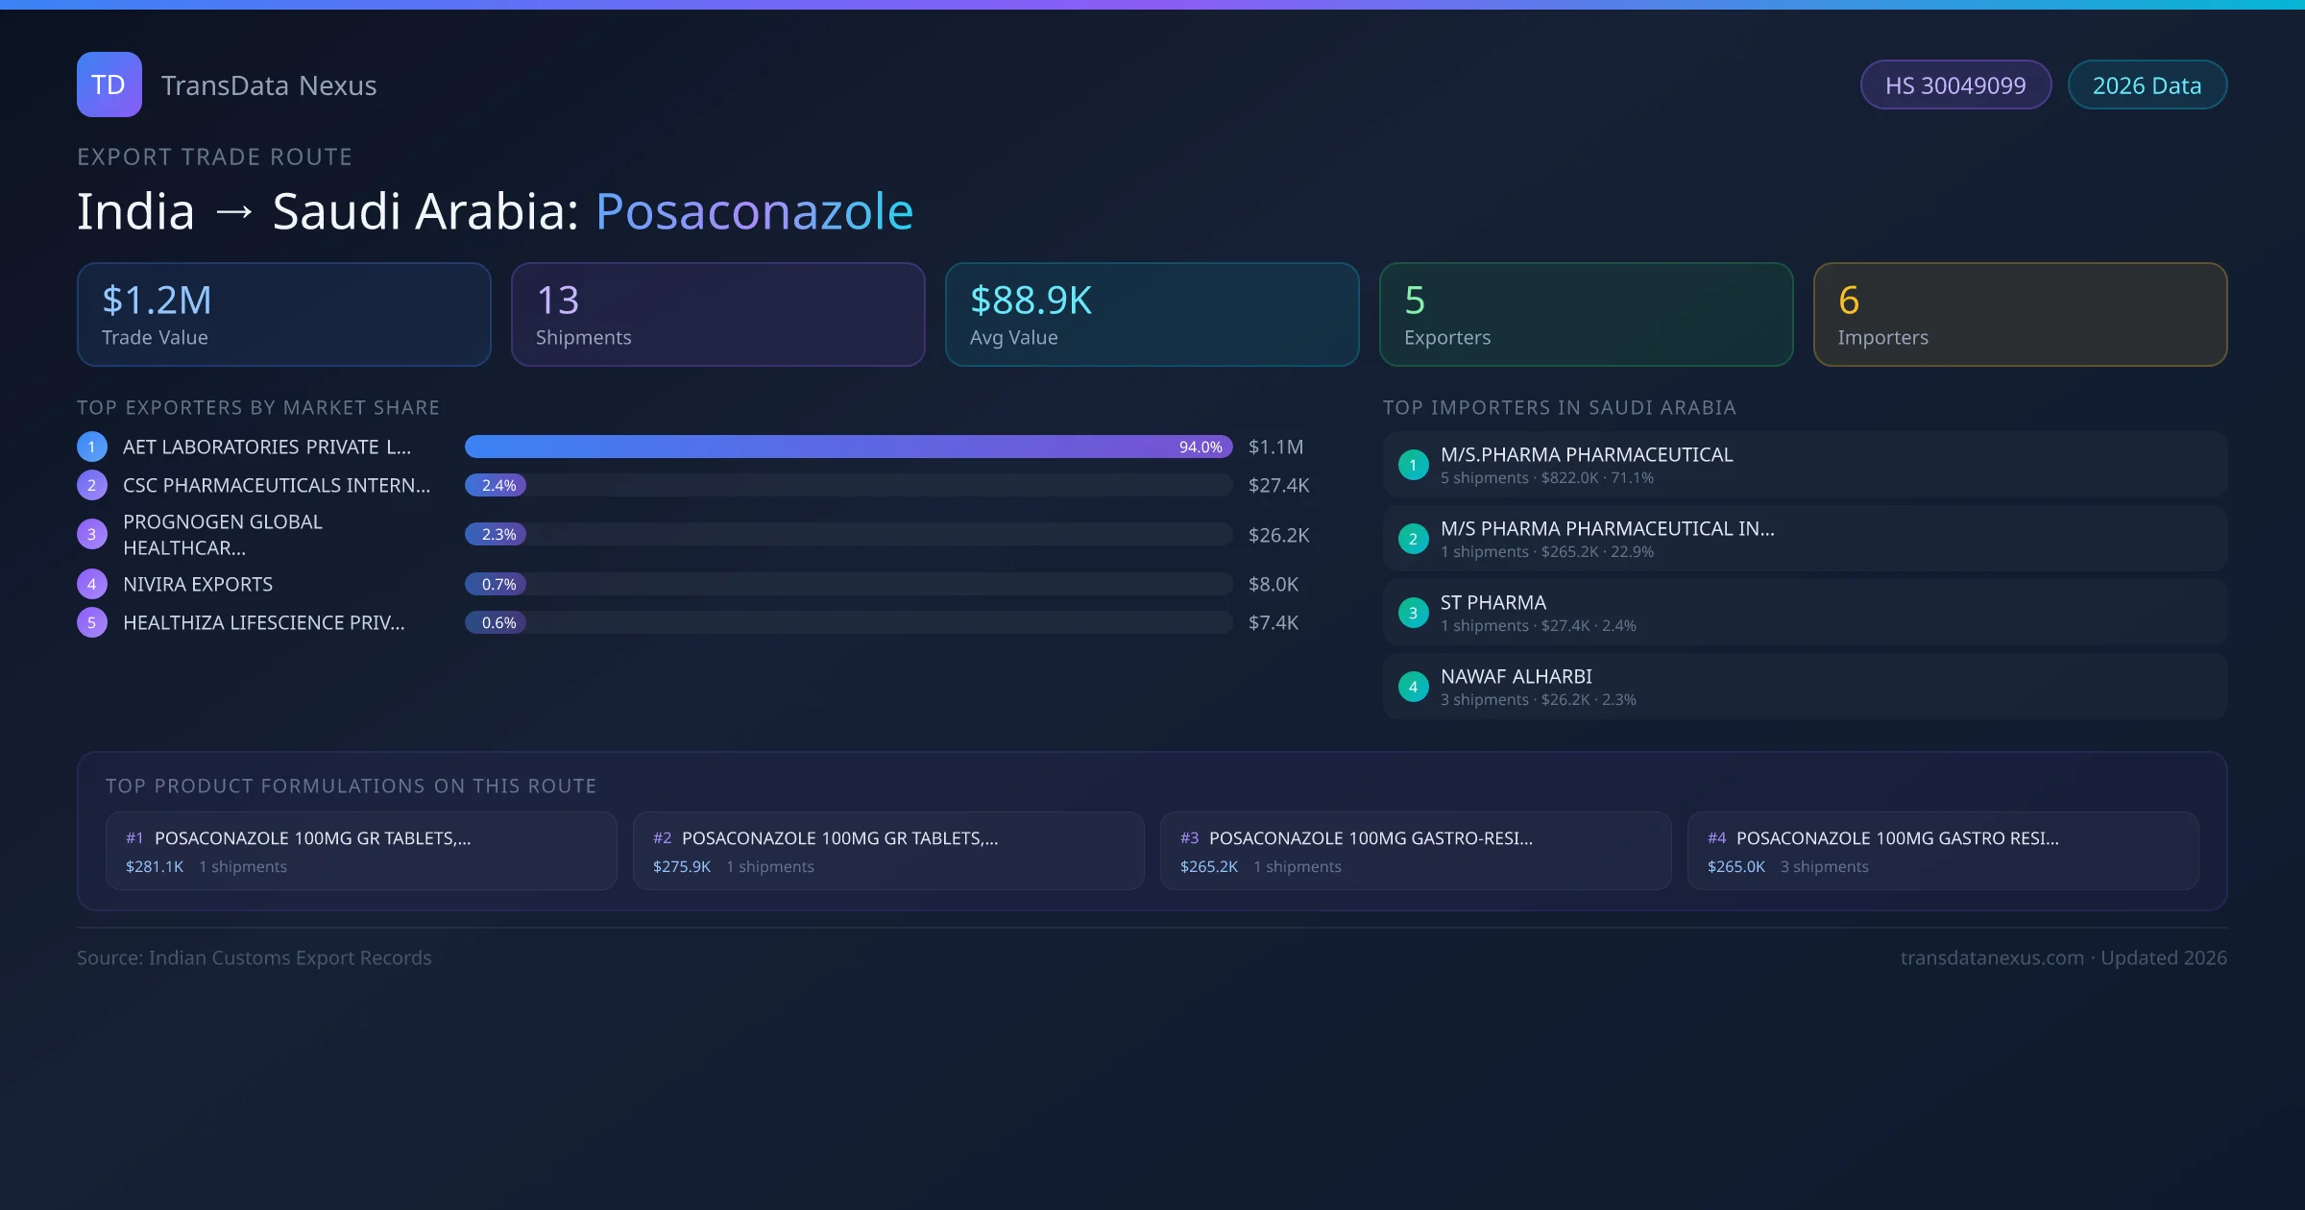Click the HS 30049099 tag
This screenshot has height=1210, width=2305.
click(1955, 85)
